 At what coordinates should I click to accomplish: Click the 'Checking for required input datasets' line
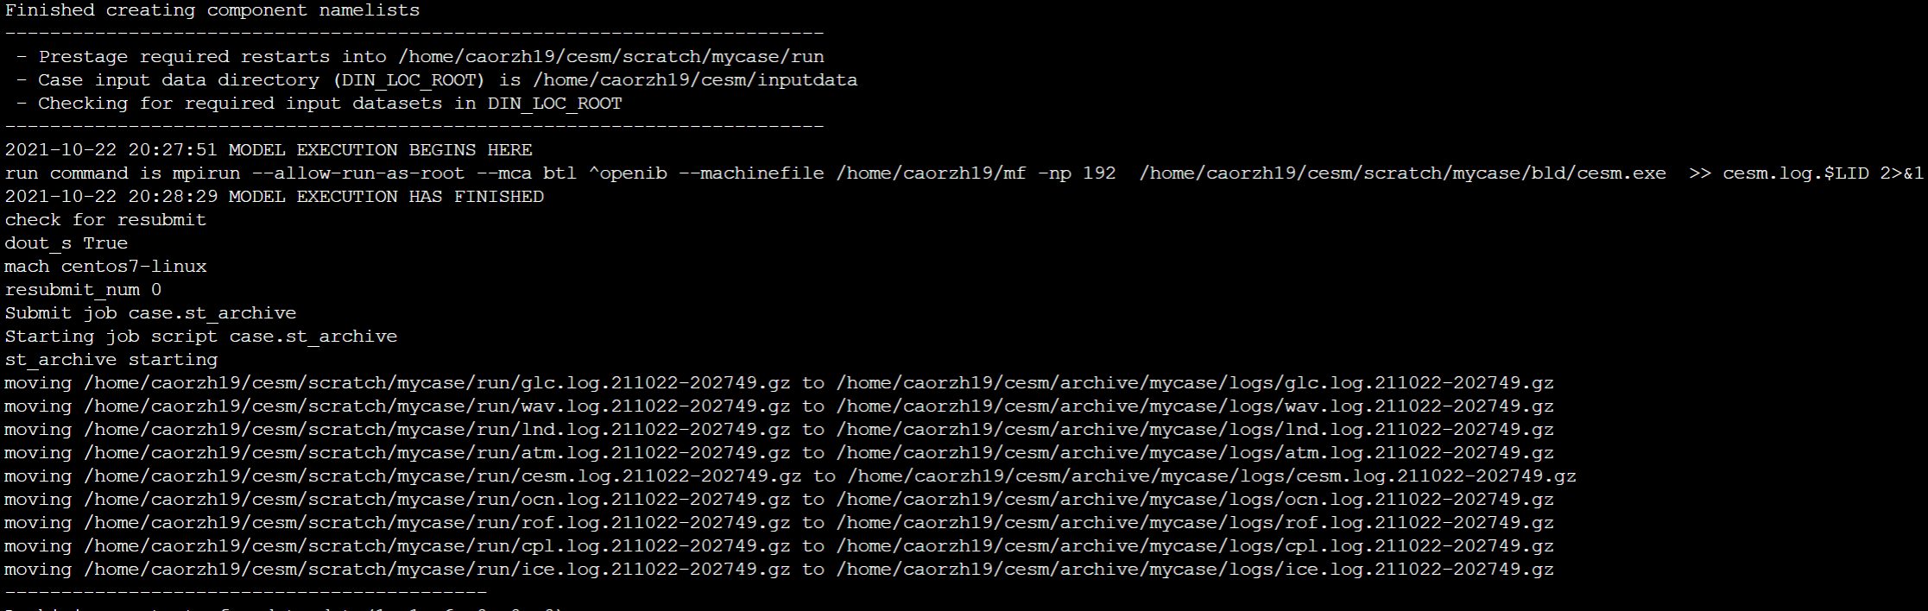(319, 104)
